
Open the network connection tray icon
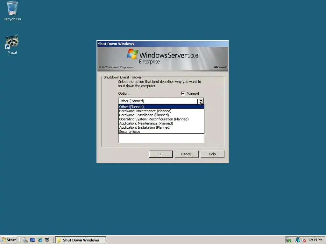(298, 240)
